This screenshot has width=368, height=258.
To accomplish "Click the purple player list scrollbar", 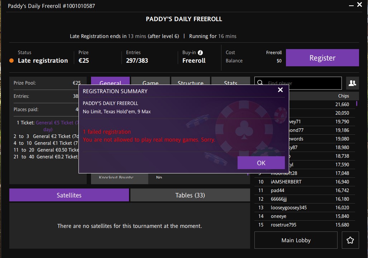I will point(357,104).
